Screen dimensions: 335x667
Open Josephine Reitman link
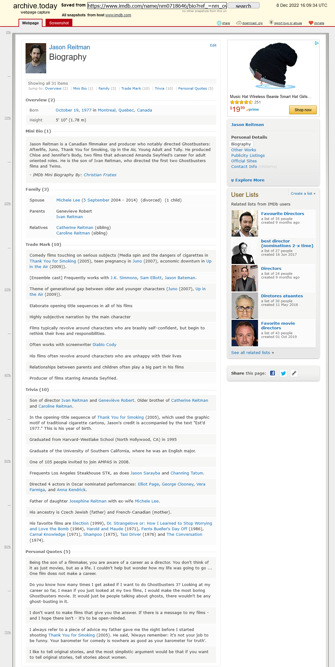coord(88,501)
